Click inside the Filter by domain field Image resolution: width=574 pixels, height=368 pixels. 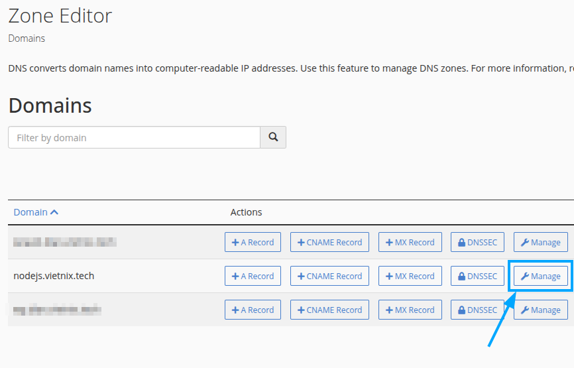pyautogui.click(x=134, y=138)
